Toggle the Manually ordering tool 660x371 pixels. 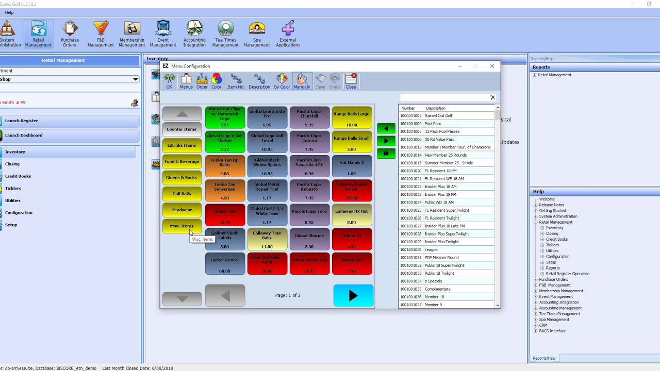point(302,81)
